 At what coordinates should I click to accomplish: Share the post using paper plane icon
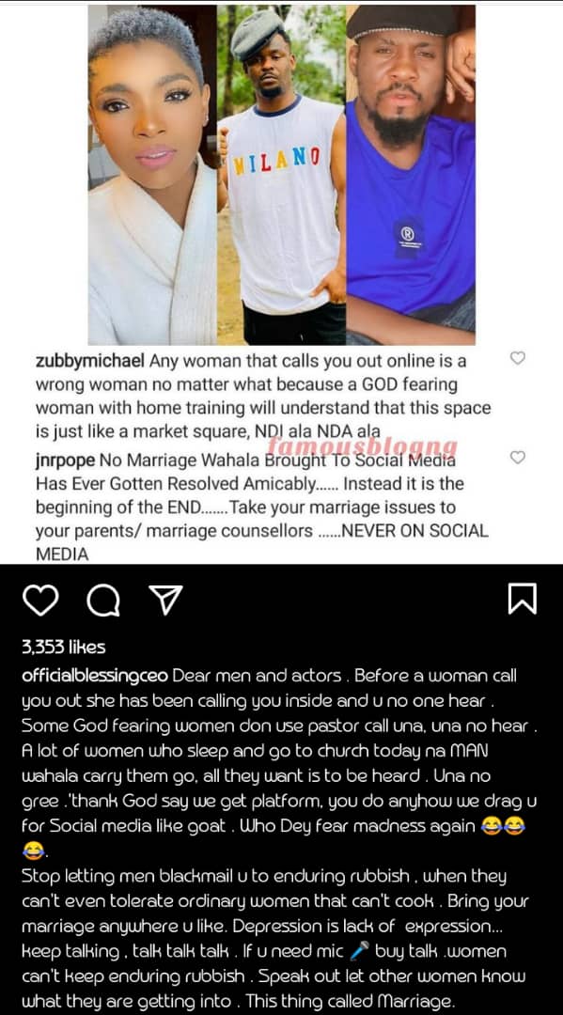pos(165,600)
